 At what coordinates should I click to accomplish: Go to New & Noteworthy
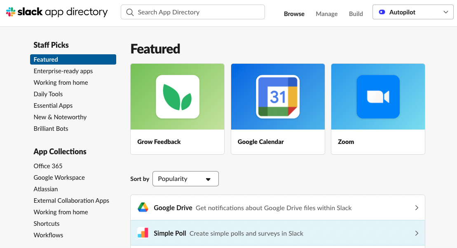(x=60, y=117)
